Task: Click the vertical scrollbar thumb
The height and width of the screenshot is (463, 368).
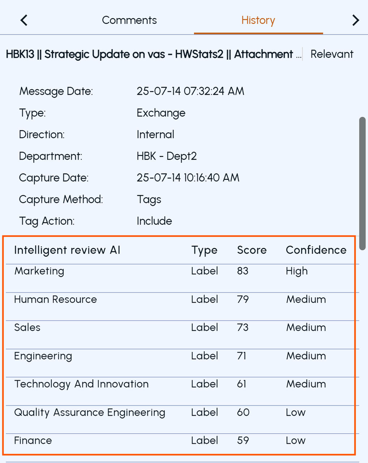Action: (362, 183)
